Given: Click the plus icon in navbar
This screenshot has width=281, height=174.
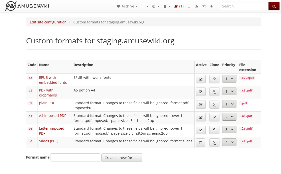Looking at the screenshot, I should click(x=211, y=6).
